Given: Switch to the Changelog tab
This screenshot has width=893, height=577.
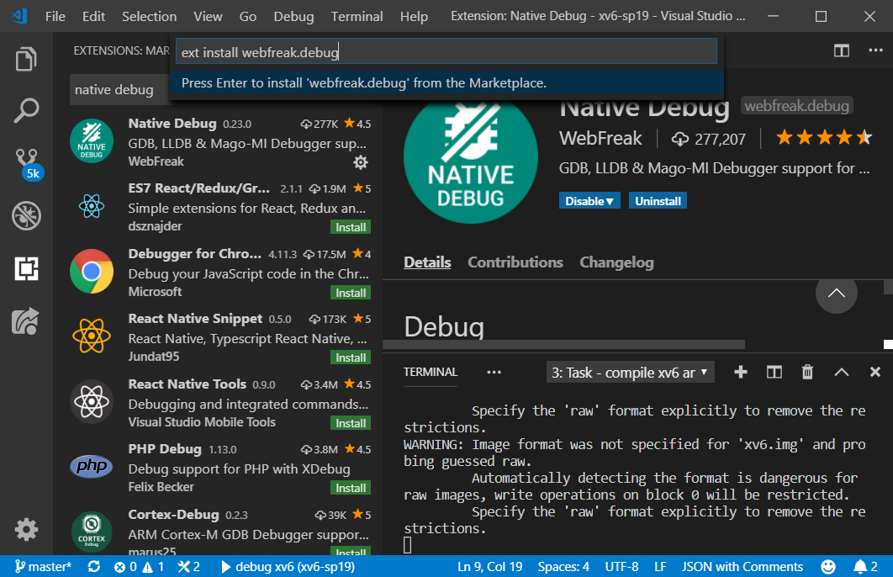Looking at the screenshot, I should [x=616, y=262].
